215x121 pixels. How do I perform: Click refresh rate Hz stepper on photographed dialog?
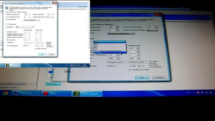click(117, 30)
